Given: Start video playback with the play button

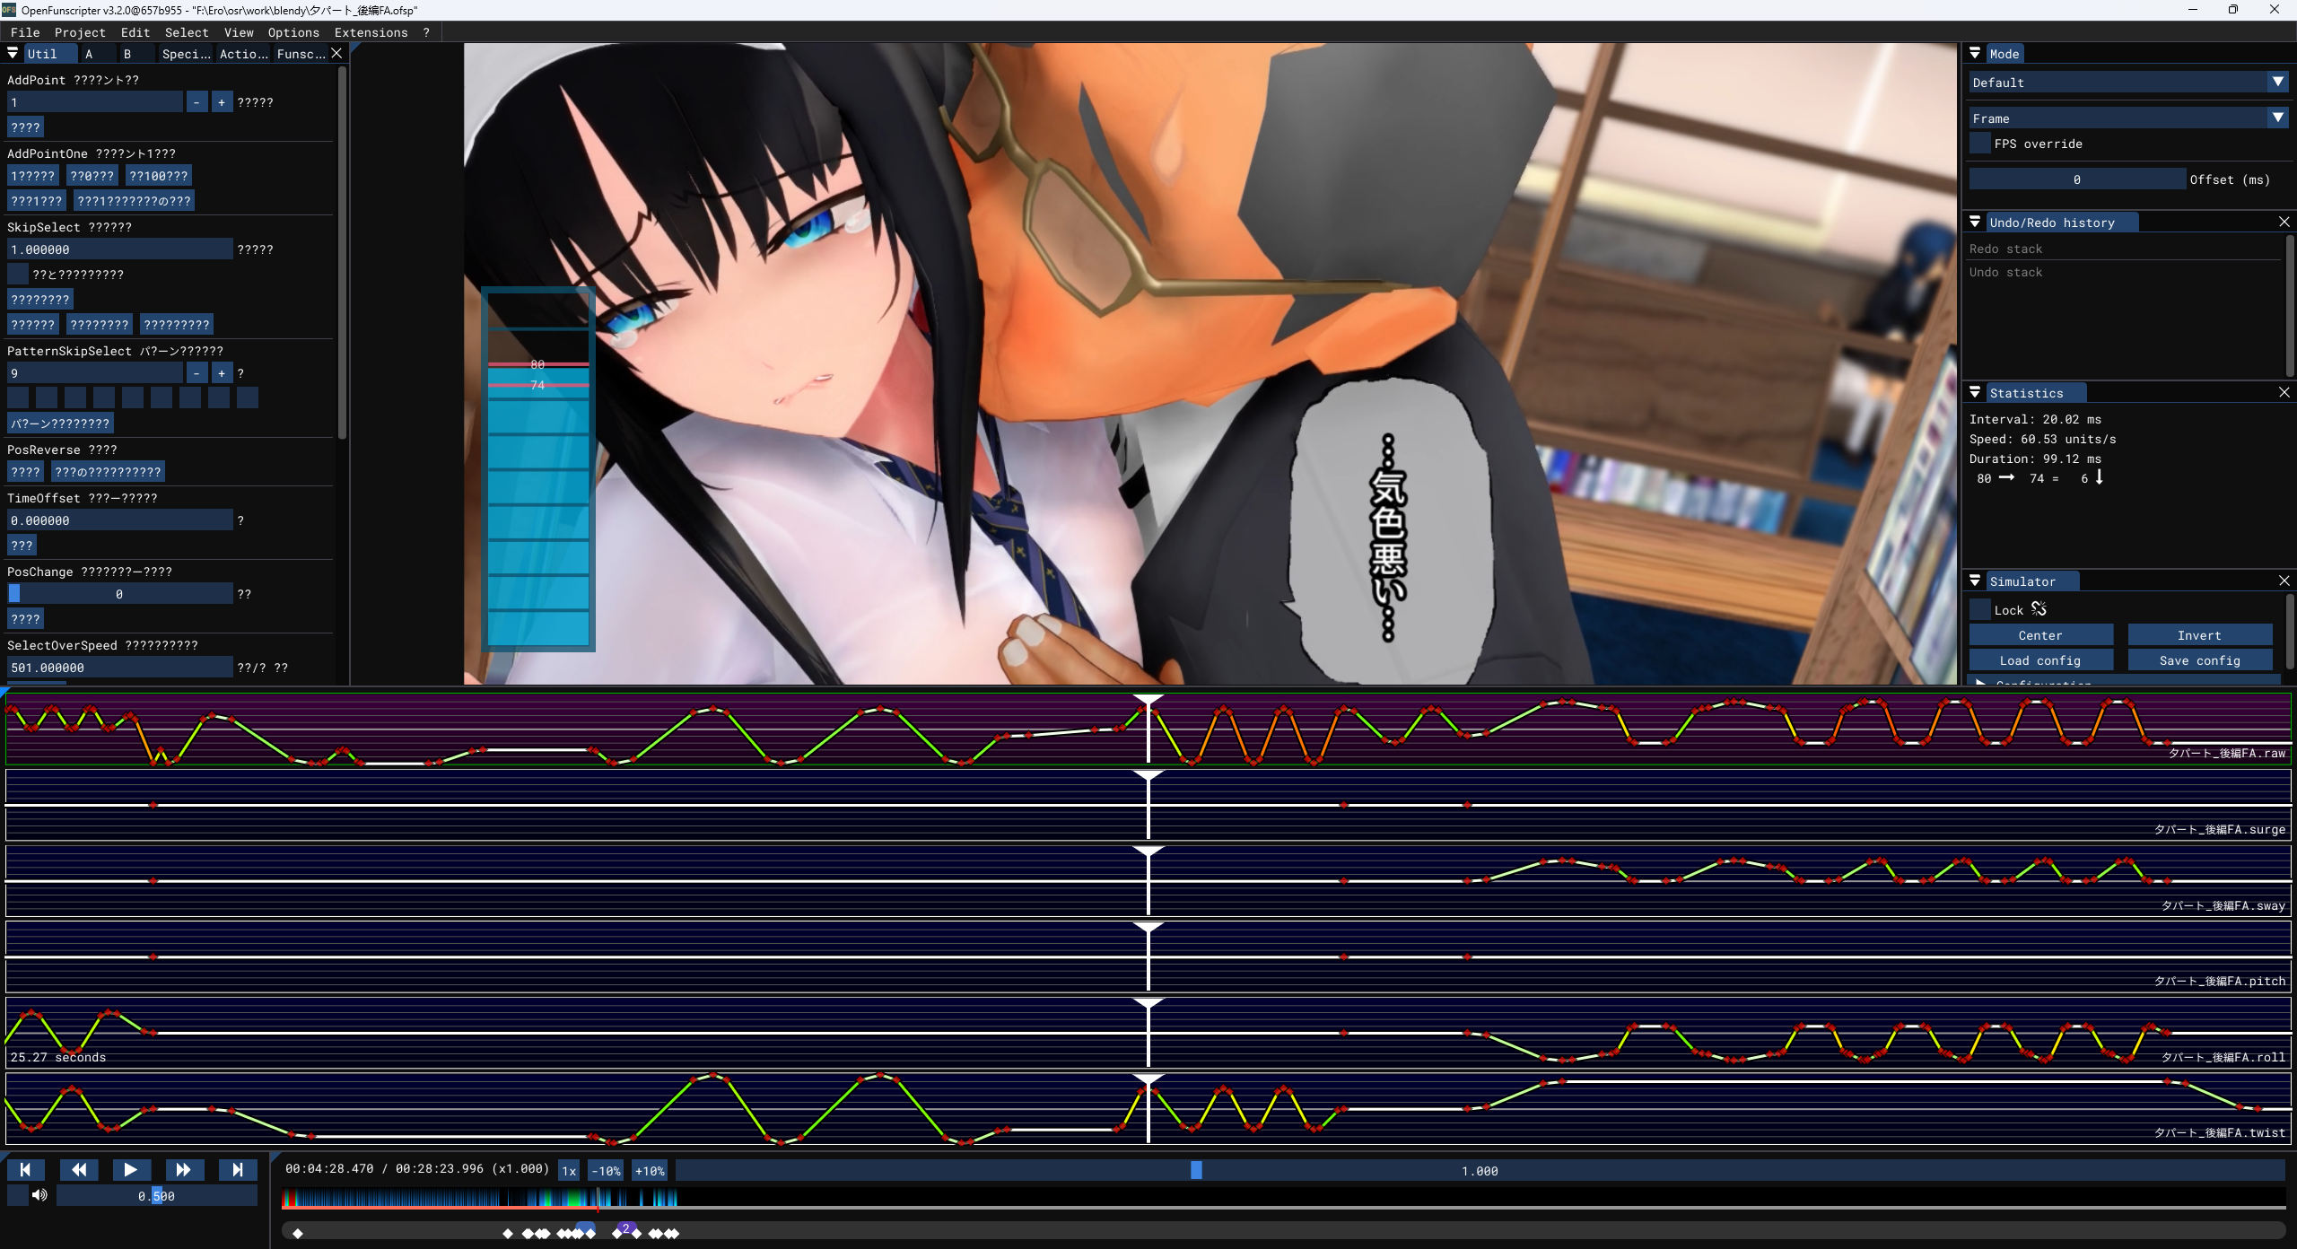Looking at the screenshot, I should tap(131, 1169).
